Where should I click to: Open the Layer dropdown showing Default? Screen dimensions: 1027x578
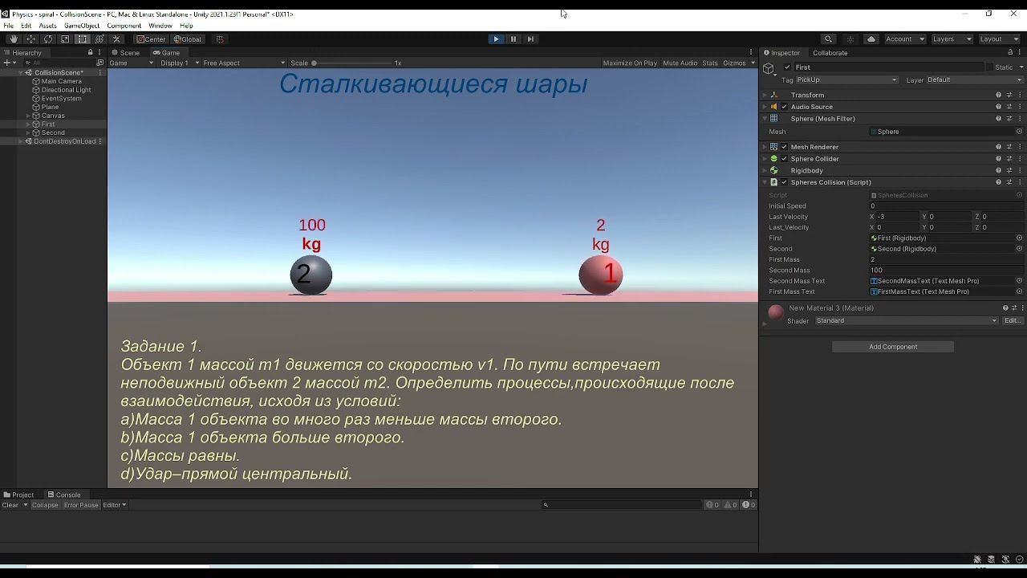975,80
